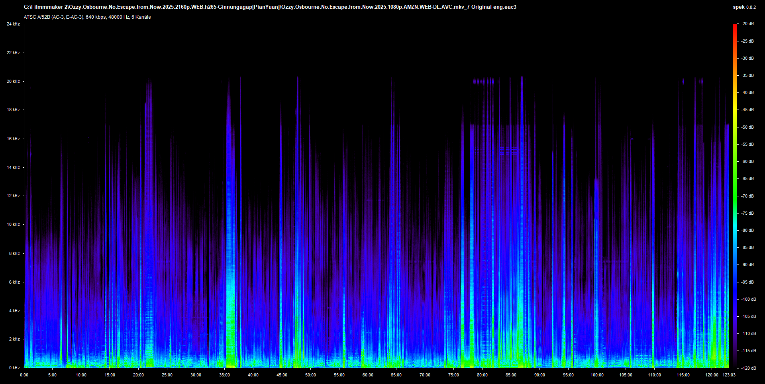Select the 20 kHz frequency axis label
The width and height of the screenshot is (765, 384).
pos(13,81)
